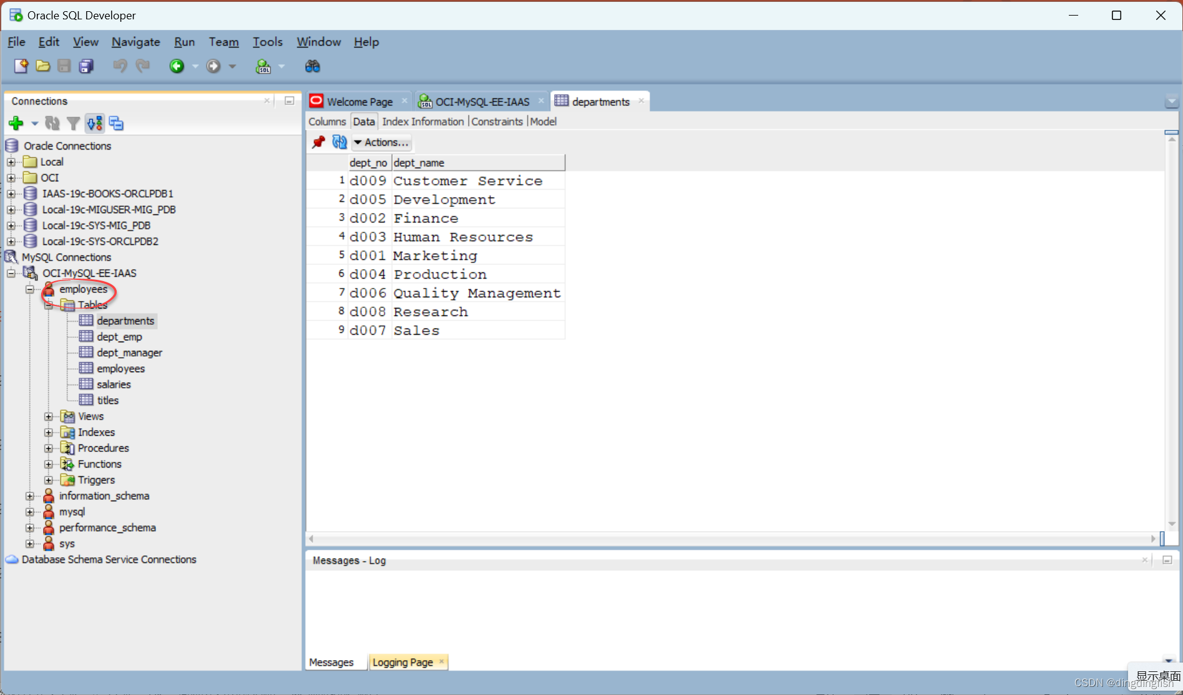Click green plus New Connection icon

[16, 123]
